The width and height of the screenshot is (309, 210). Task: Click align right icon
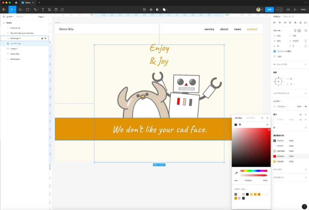tap(285, 23)
